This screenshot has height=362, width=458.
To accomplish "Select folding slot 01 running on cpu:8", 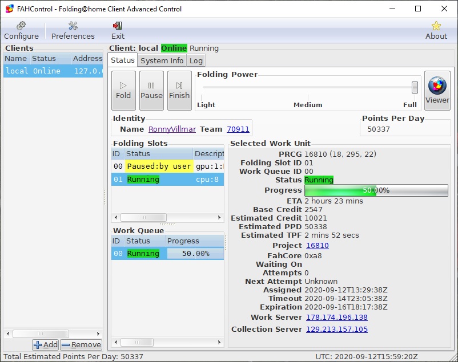I will point(168,180).
